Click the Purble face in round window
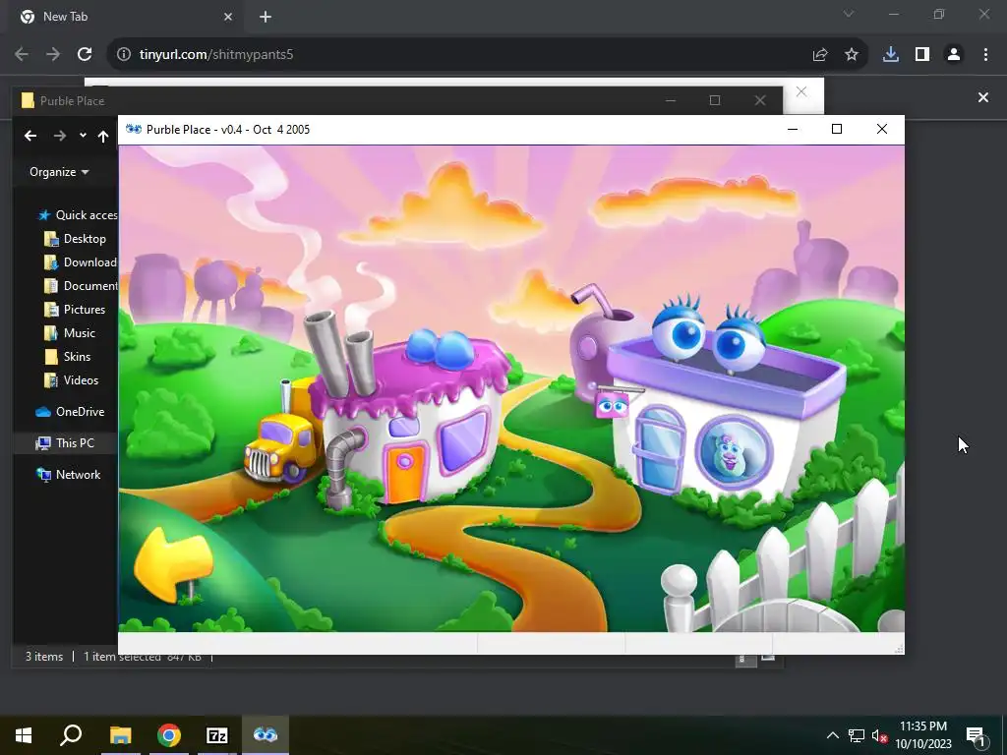This screenshot has width=1007, height=755. coord(732,452)
